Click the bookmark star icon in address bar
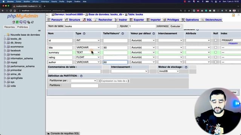The height and width of the screenshot is (135, 241). click(189, 11)
